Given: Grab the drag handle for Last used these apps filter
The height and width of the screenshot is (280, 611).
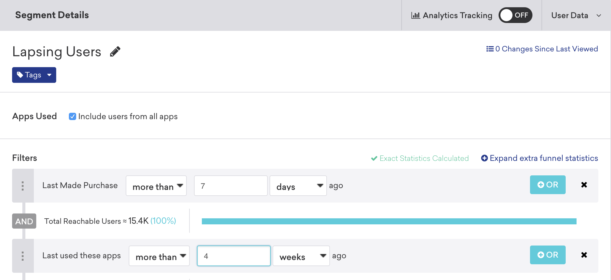Looking at the screenshot, I should tap(23, 256).
